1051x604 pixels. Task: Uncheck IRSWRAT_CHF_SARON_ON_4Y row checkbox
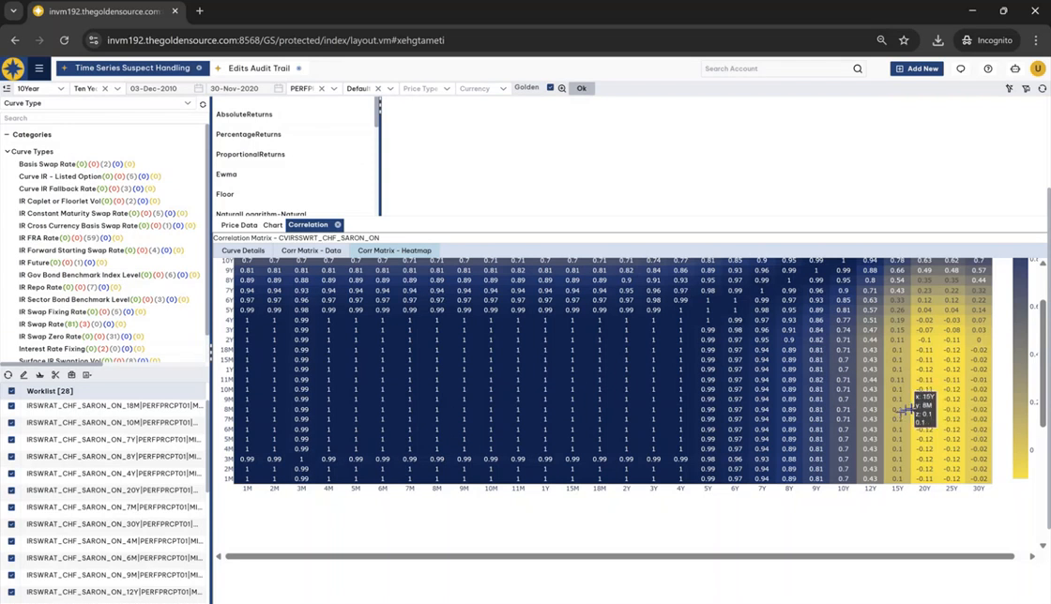(x=11, y=474)
